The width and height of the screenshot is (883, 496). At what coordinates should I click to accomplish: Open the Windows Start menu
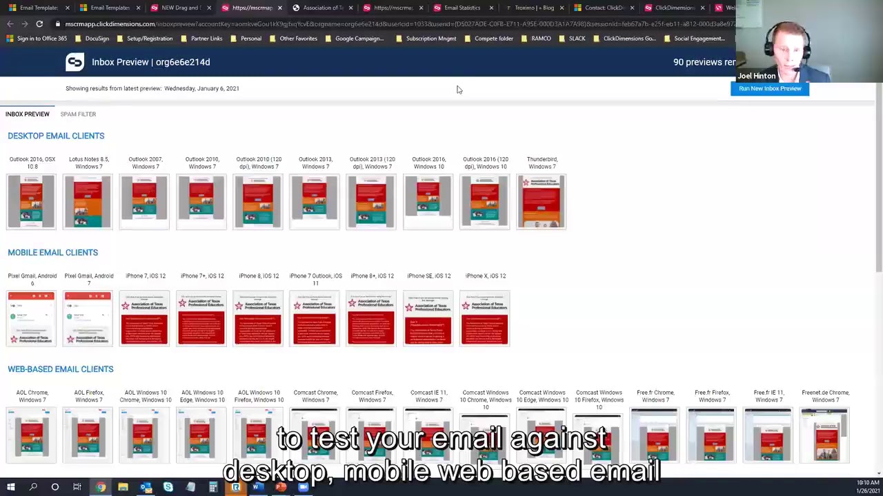[x=11, y=487]
